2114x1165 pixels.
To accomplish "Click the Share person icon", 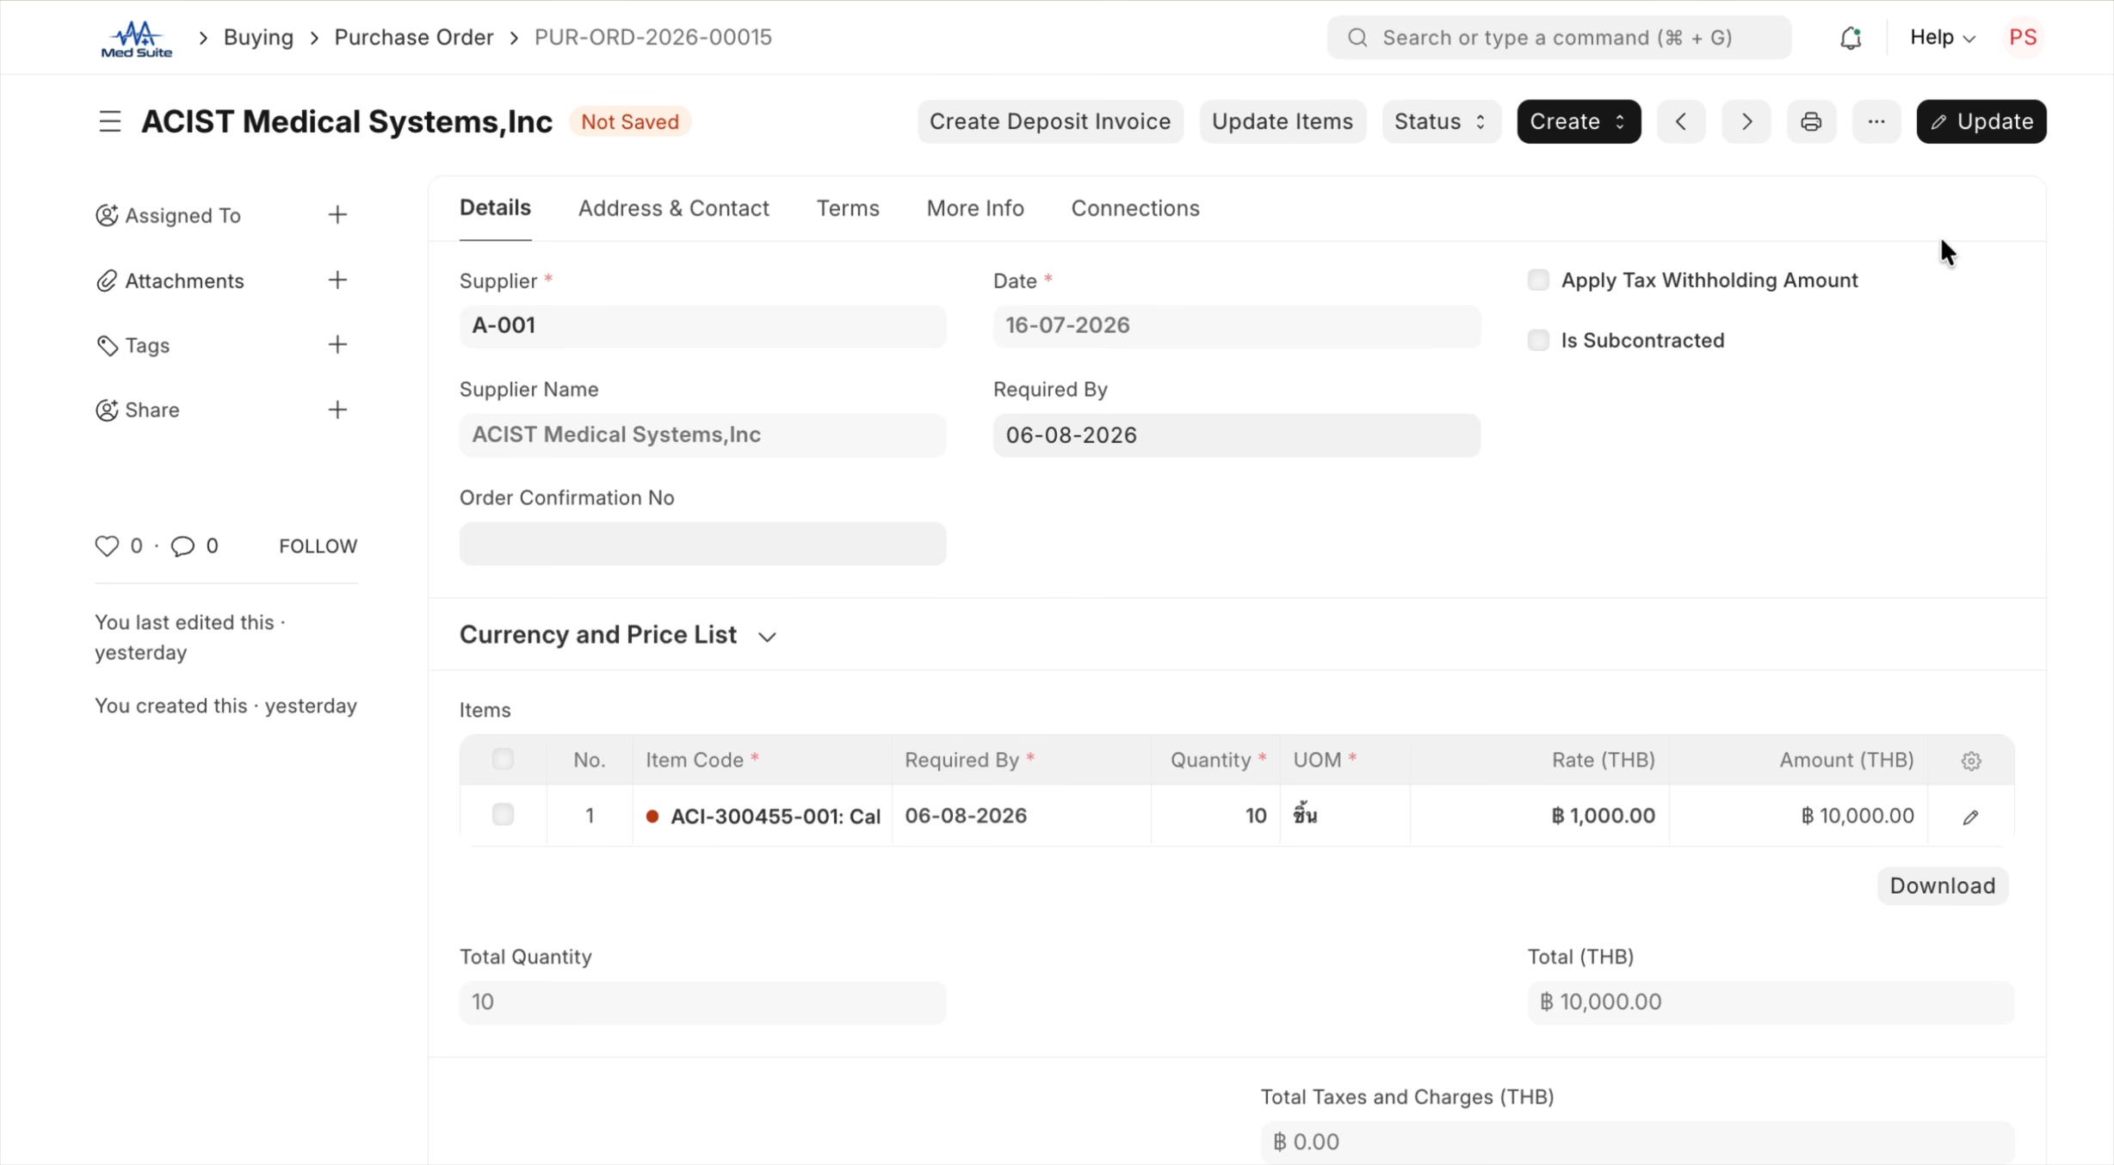I will click(107, 410).
